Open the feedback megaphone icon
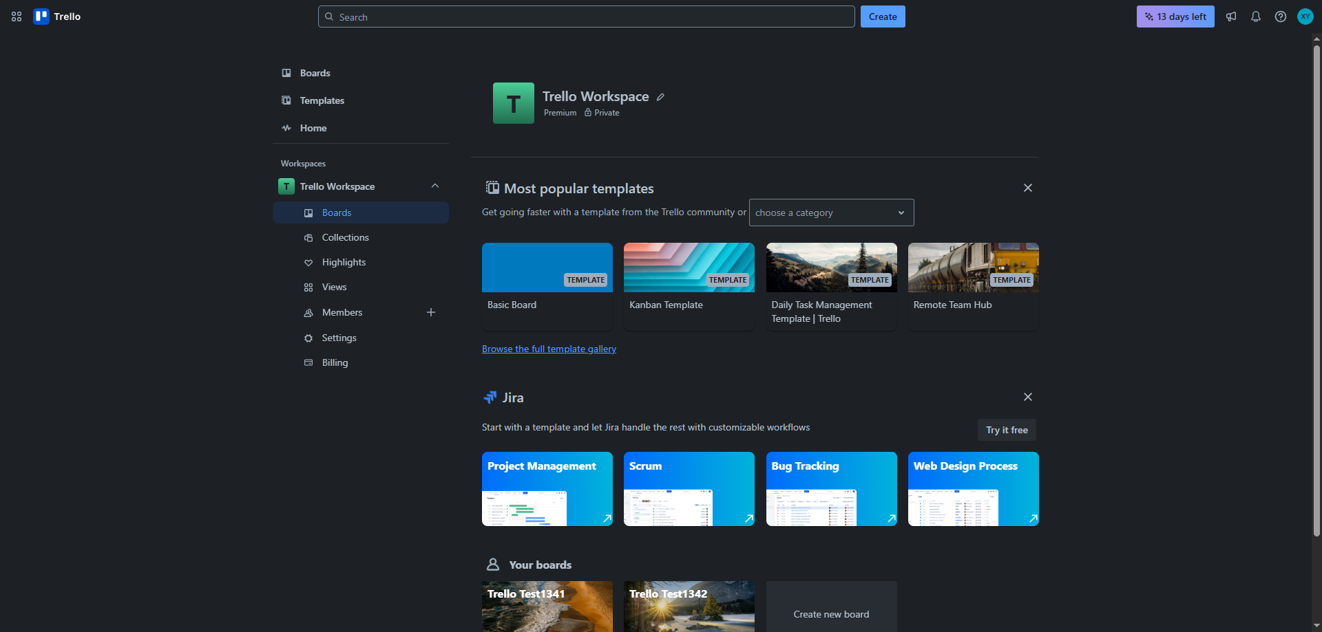Screen dimensions: 1322x632 tap(1231, 17)
